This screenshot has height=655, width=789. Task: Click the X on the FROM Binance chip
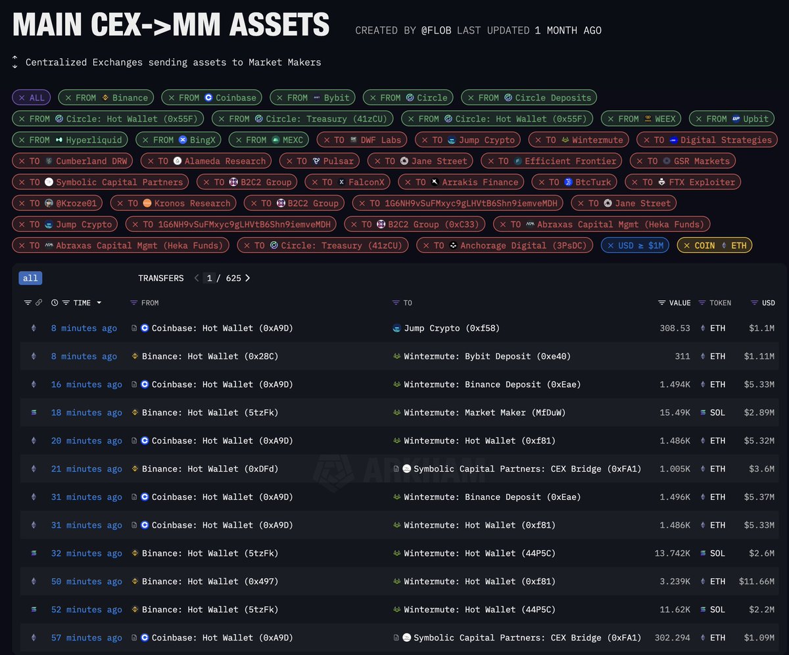pos(67,97)
